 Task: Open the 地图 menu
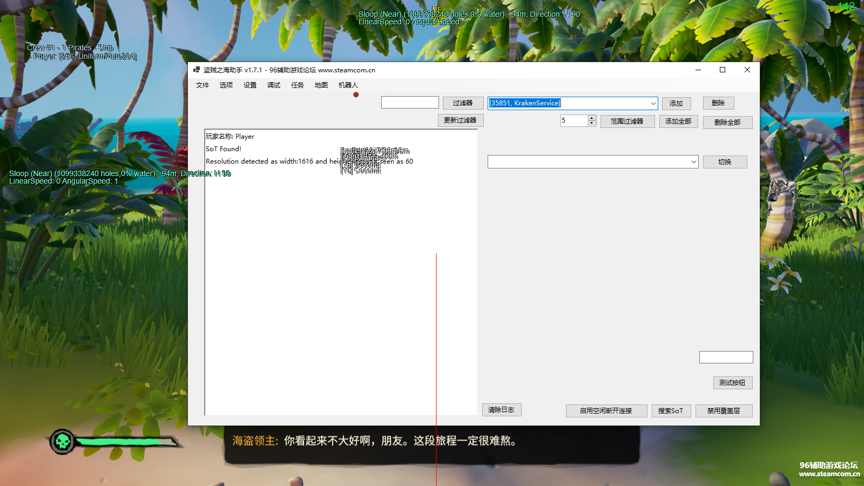(321, 85)
